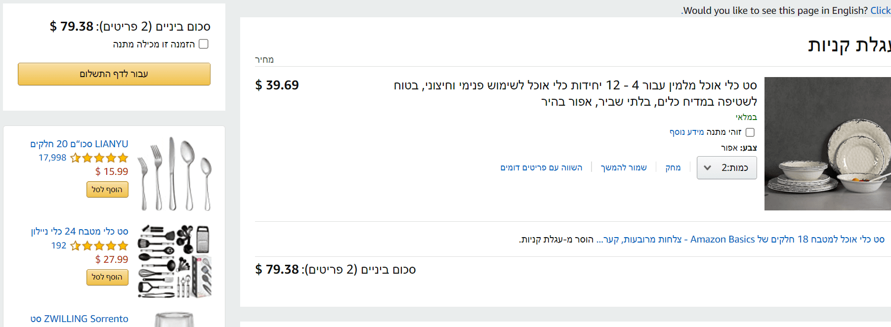
Task: Open 'מידע נוסף' gift info link
Action: (x=686, y=132)
